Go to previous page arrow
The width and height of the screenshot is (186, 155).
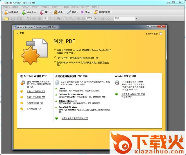(x=34, y=18)
